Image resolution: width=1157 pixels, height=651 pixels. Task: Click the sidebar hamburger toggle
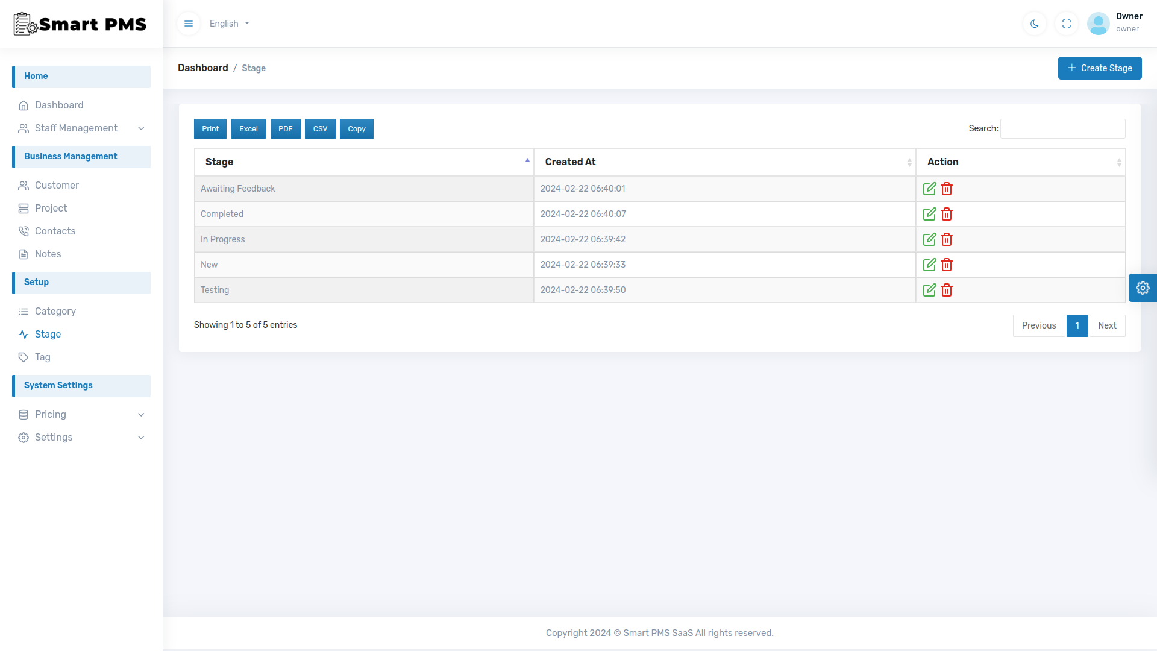tap(189, 24)
